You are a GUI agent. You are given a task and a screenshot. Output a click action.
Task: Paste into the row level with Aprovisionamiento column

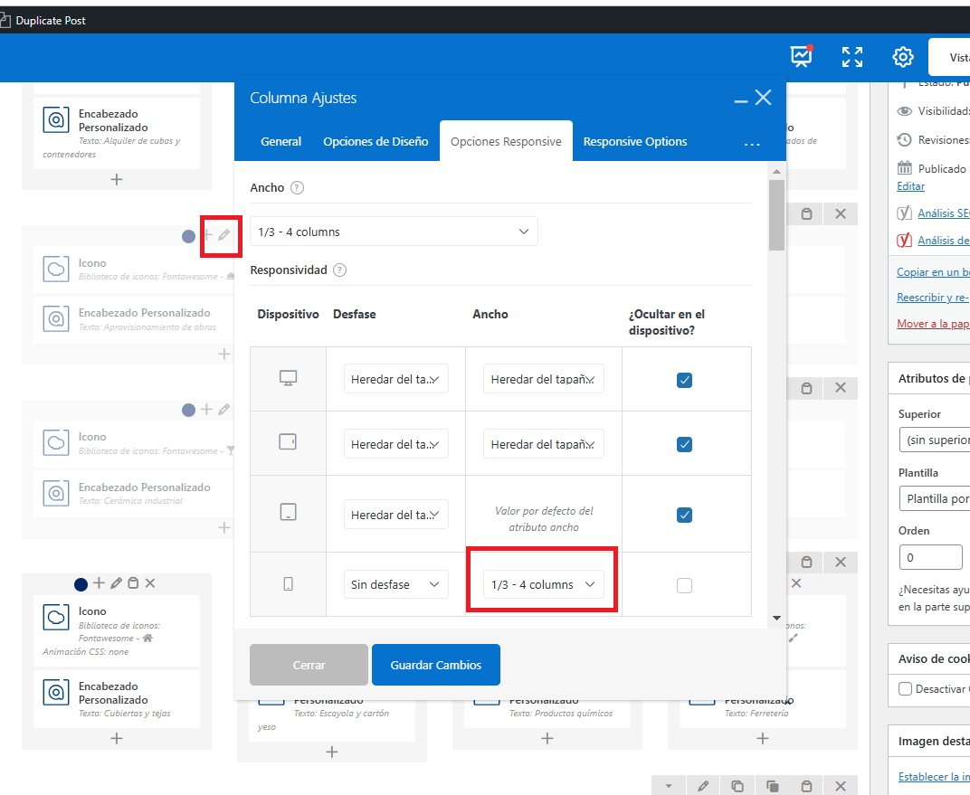(806, 213)
